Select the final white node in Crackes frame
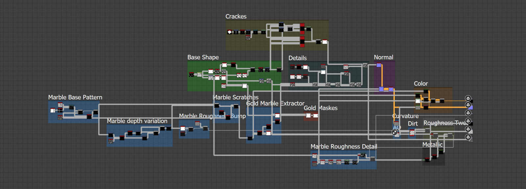Image resolution: width=526 pixels, height=189 pixels. click(x=325, y=42)
